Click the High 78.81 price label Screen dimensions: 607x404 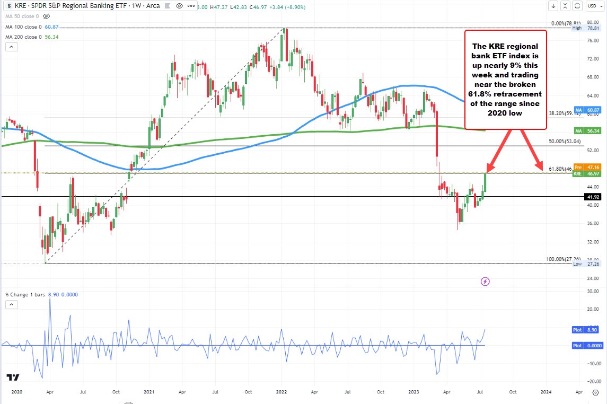pyautogui.click(x=586, y=28)
